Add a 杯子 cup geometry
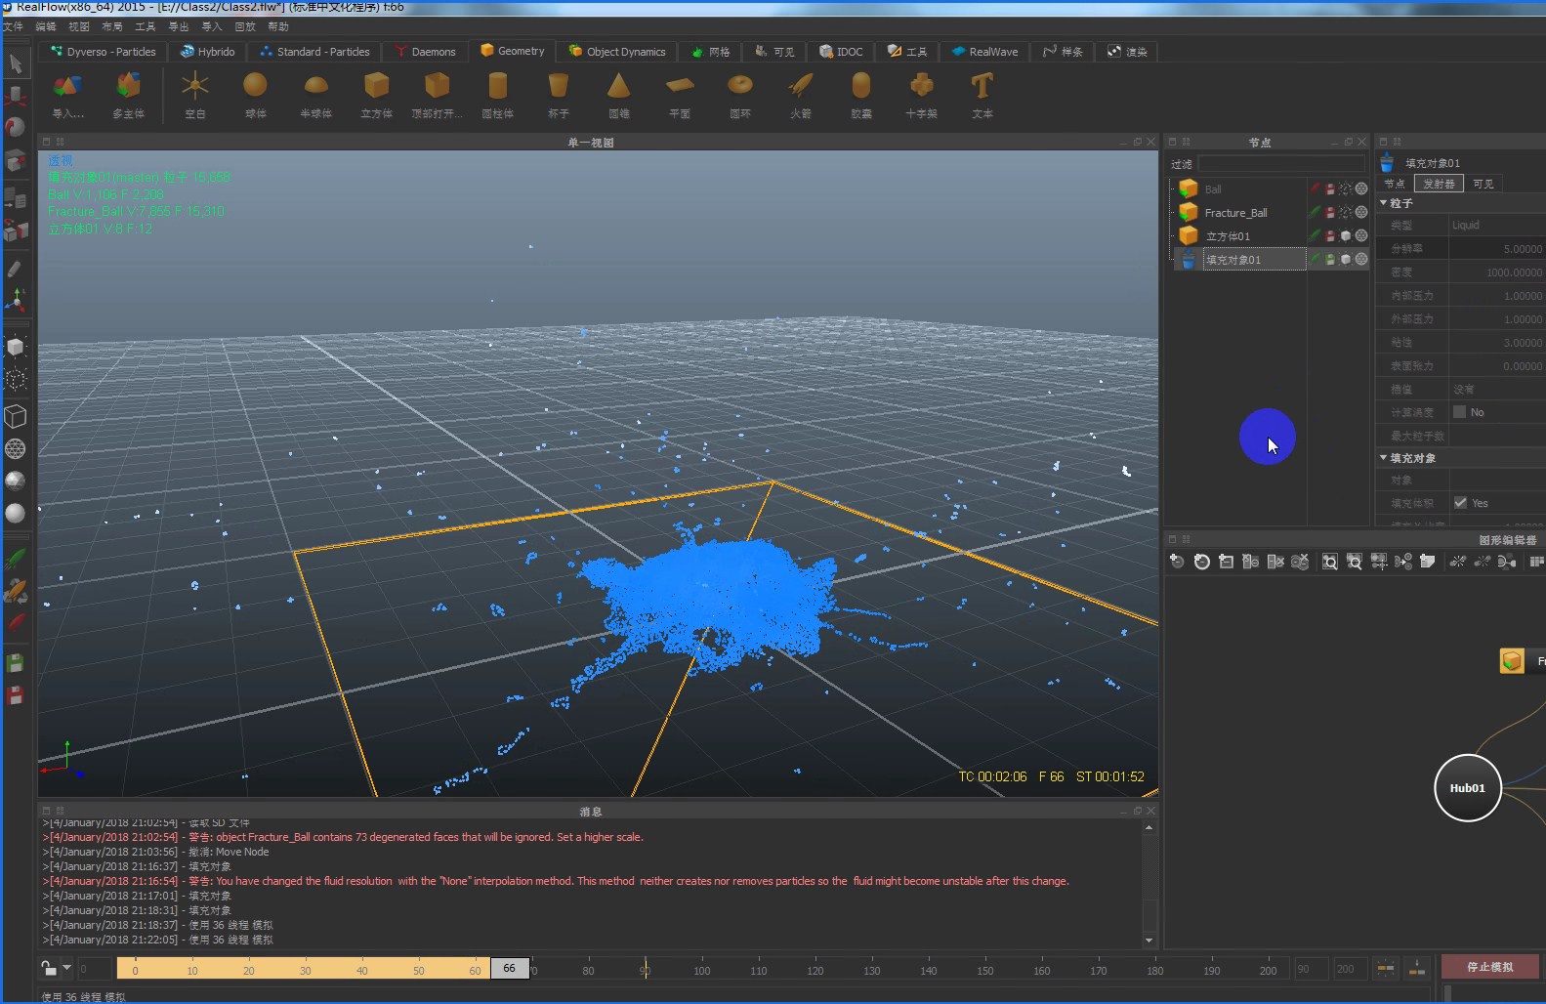 [x=558, y=87]
